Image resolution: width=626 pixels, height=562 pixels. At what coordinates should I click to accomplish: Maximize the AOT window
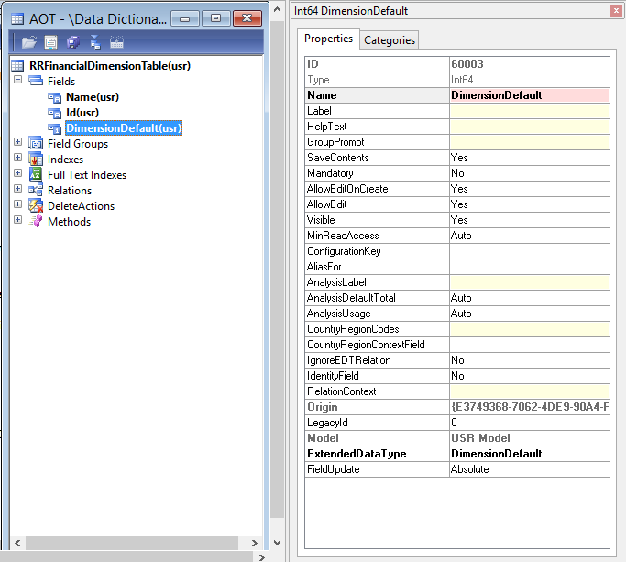pyautogui.click(x=215, y=18)
